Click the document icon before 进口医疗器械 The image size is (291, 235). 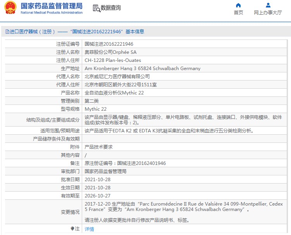[7, 32]
